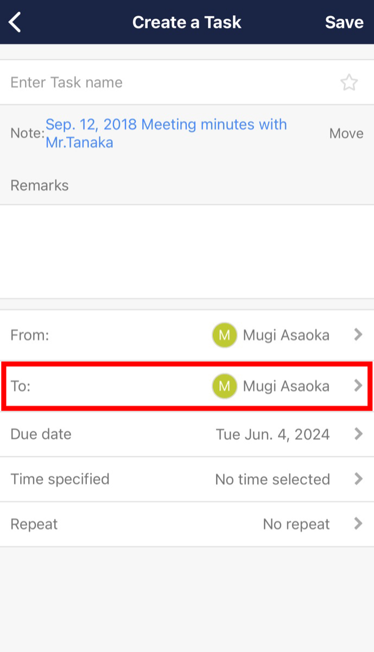Tap Mugi Asaoka name in To row

286,386
